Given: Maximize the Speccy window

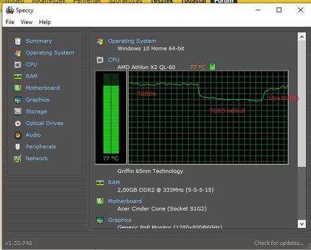Looking at the screenshot, I should pyautogui.click(x=279, y=10).
